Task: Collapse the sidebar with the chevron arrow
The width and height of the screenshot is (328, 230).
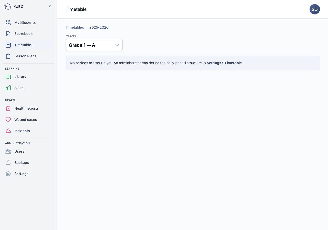Action: pos(50,7)
